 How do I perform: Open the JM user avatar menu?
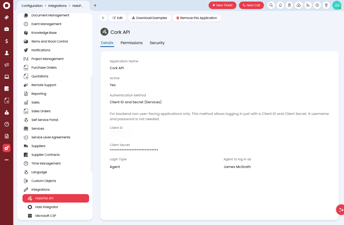[337, 5]
